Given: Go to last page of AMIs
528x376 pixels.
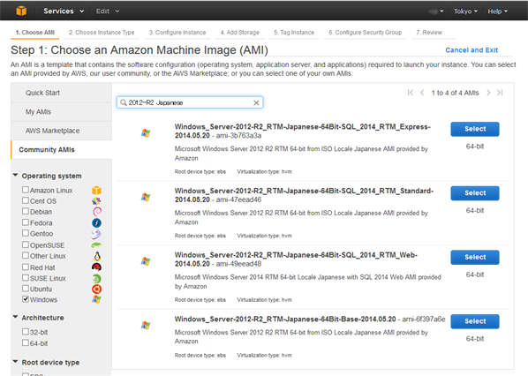Looking at the screenshot, I should 500,93.
